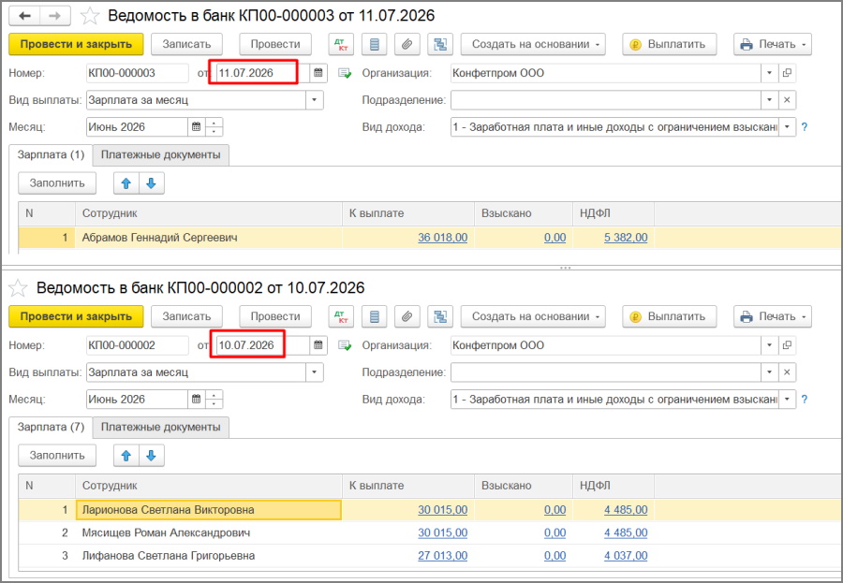The height and width of the screenshot is (583, 843).
Task: Expand Вид выплаты dropdown in КП00-000002
Action: click(x=315, y=372)
